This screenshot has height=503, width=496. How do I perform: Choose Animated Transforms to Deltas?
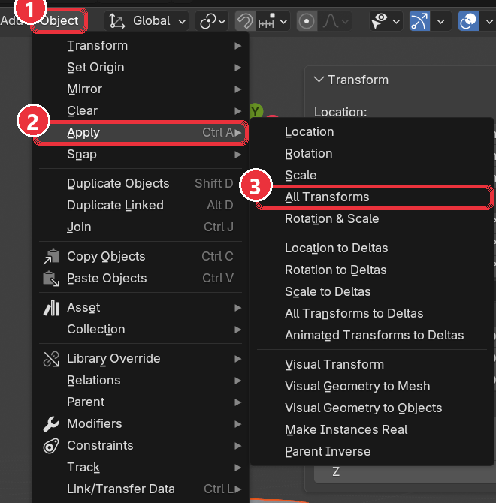click(x=372, y=336)
